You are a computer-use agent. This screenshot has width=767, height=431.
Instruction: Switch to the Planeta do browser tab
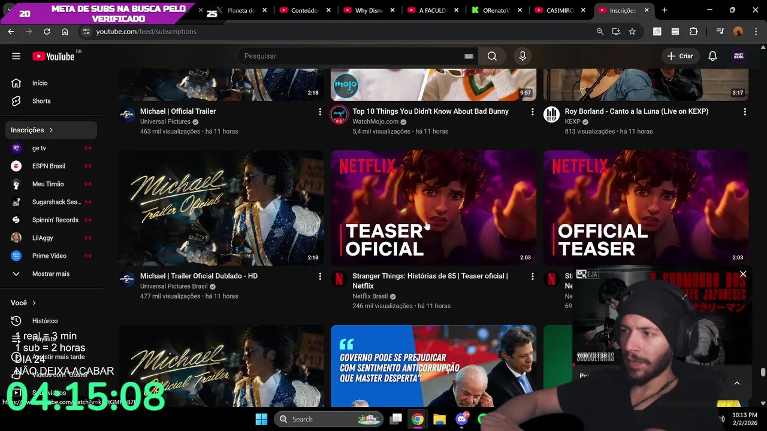coord(241,10)
